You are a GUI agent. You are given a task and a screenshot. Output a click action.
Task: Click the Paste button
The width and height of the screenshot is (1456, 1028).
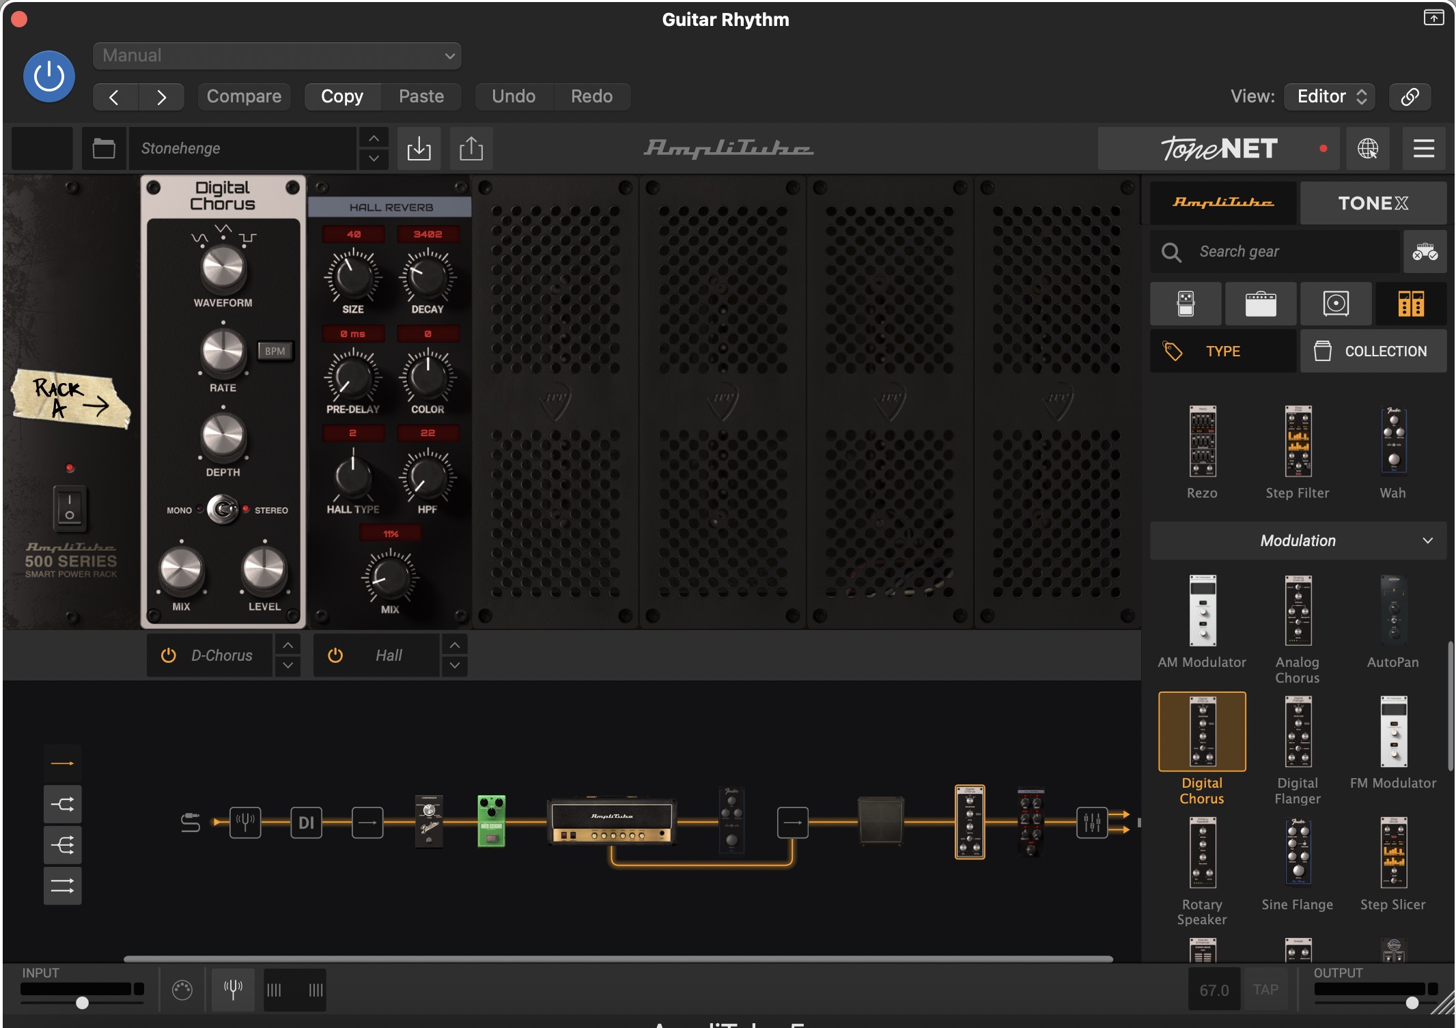pyautogui.click(x=421, y=96)
